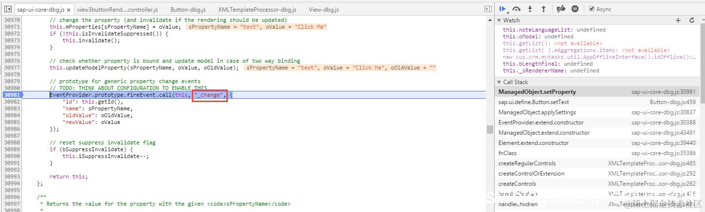Toggle the Async call stack checkbox
This screenshot has width=705, height=212.
pos(592,9)
